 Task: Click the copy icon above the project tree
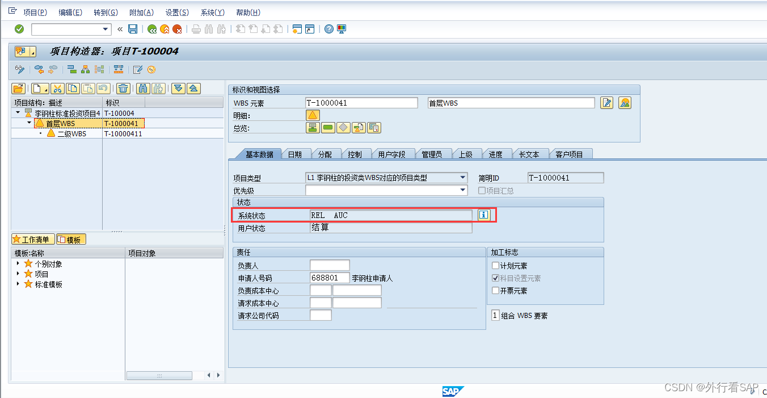point(72,89)
